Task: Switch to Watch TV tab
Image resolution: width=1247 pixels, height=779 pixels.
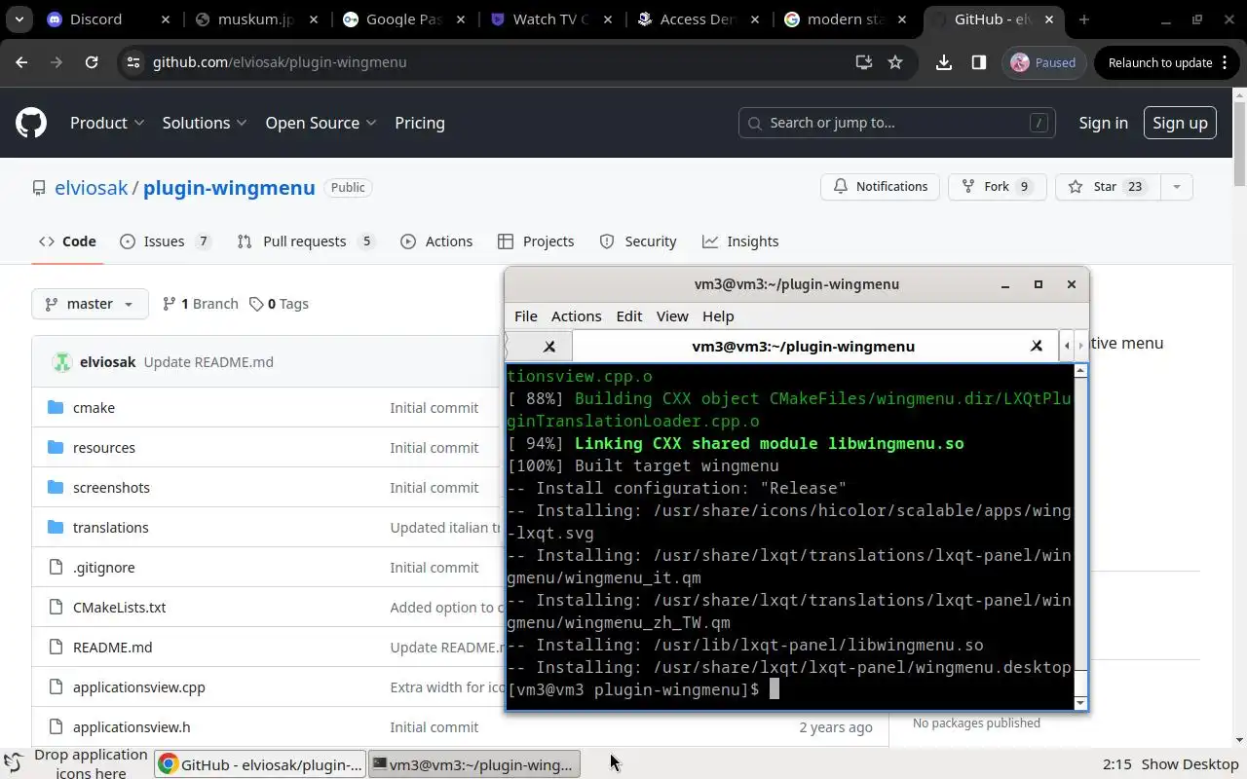Action: [550, 19]
